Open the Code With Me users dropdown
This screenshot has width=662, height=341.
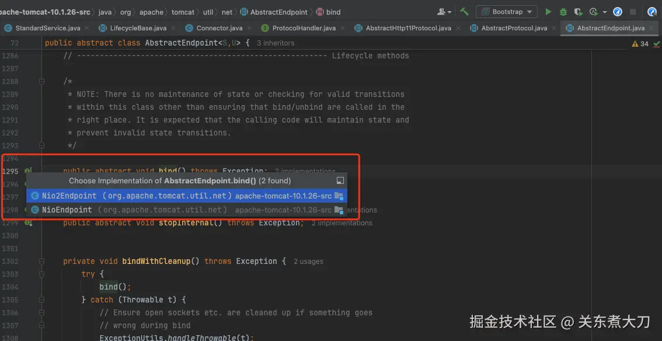coord(444,12)
